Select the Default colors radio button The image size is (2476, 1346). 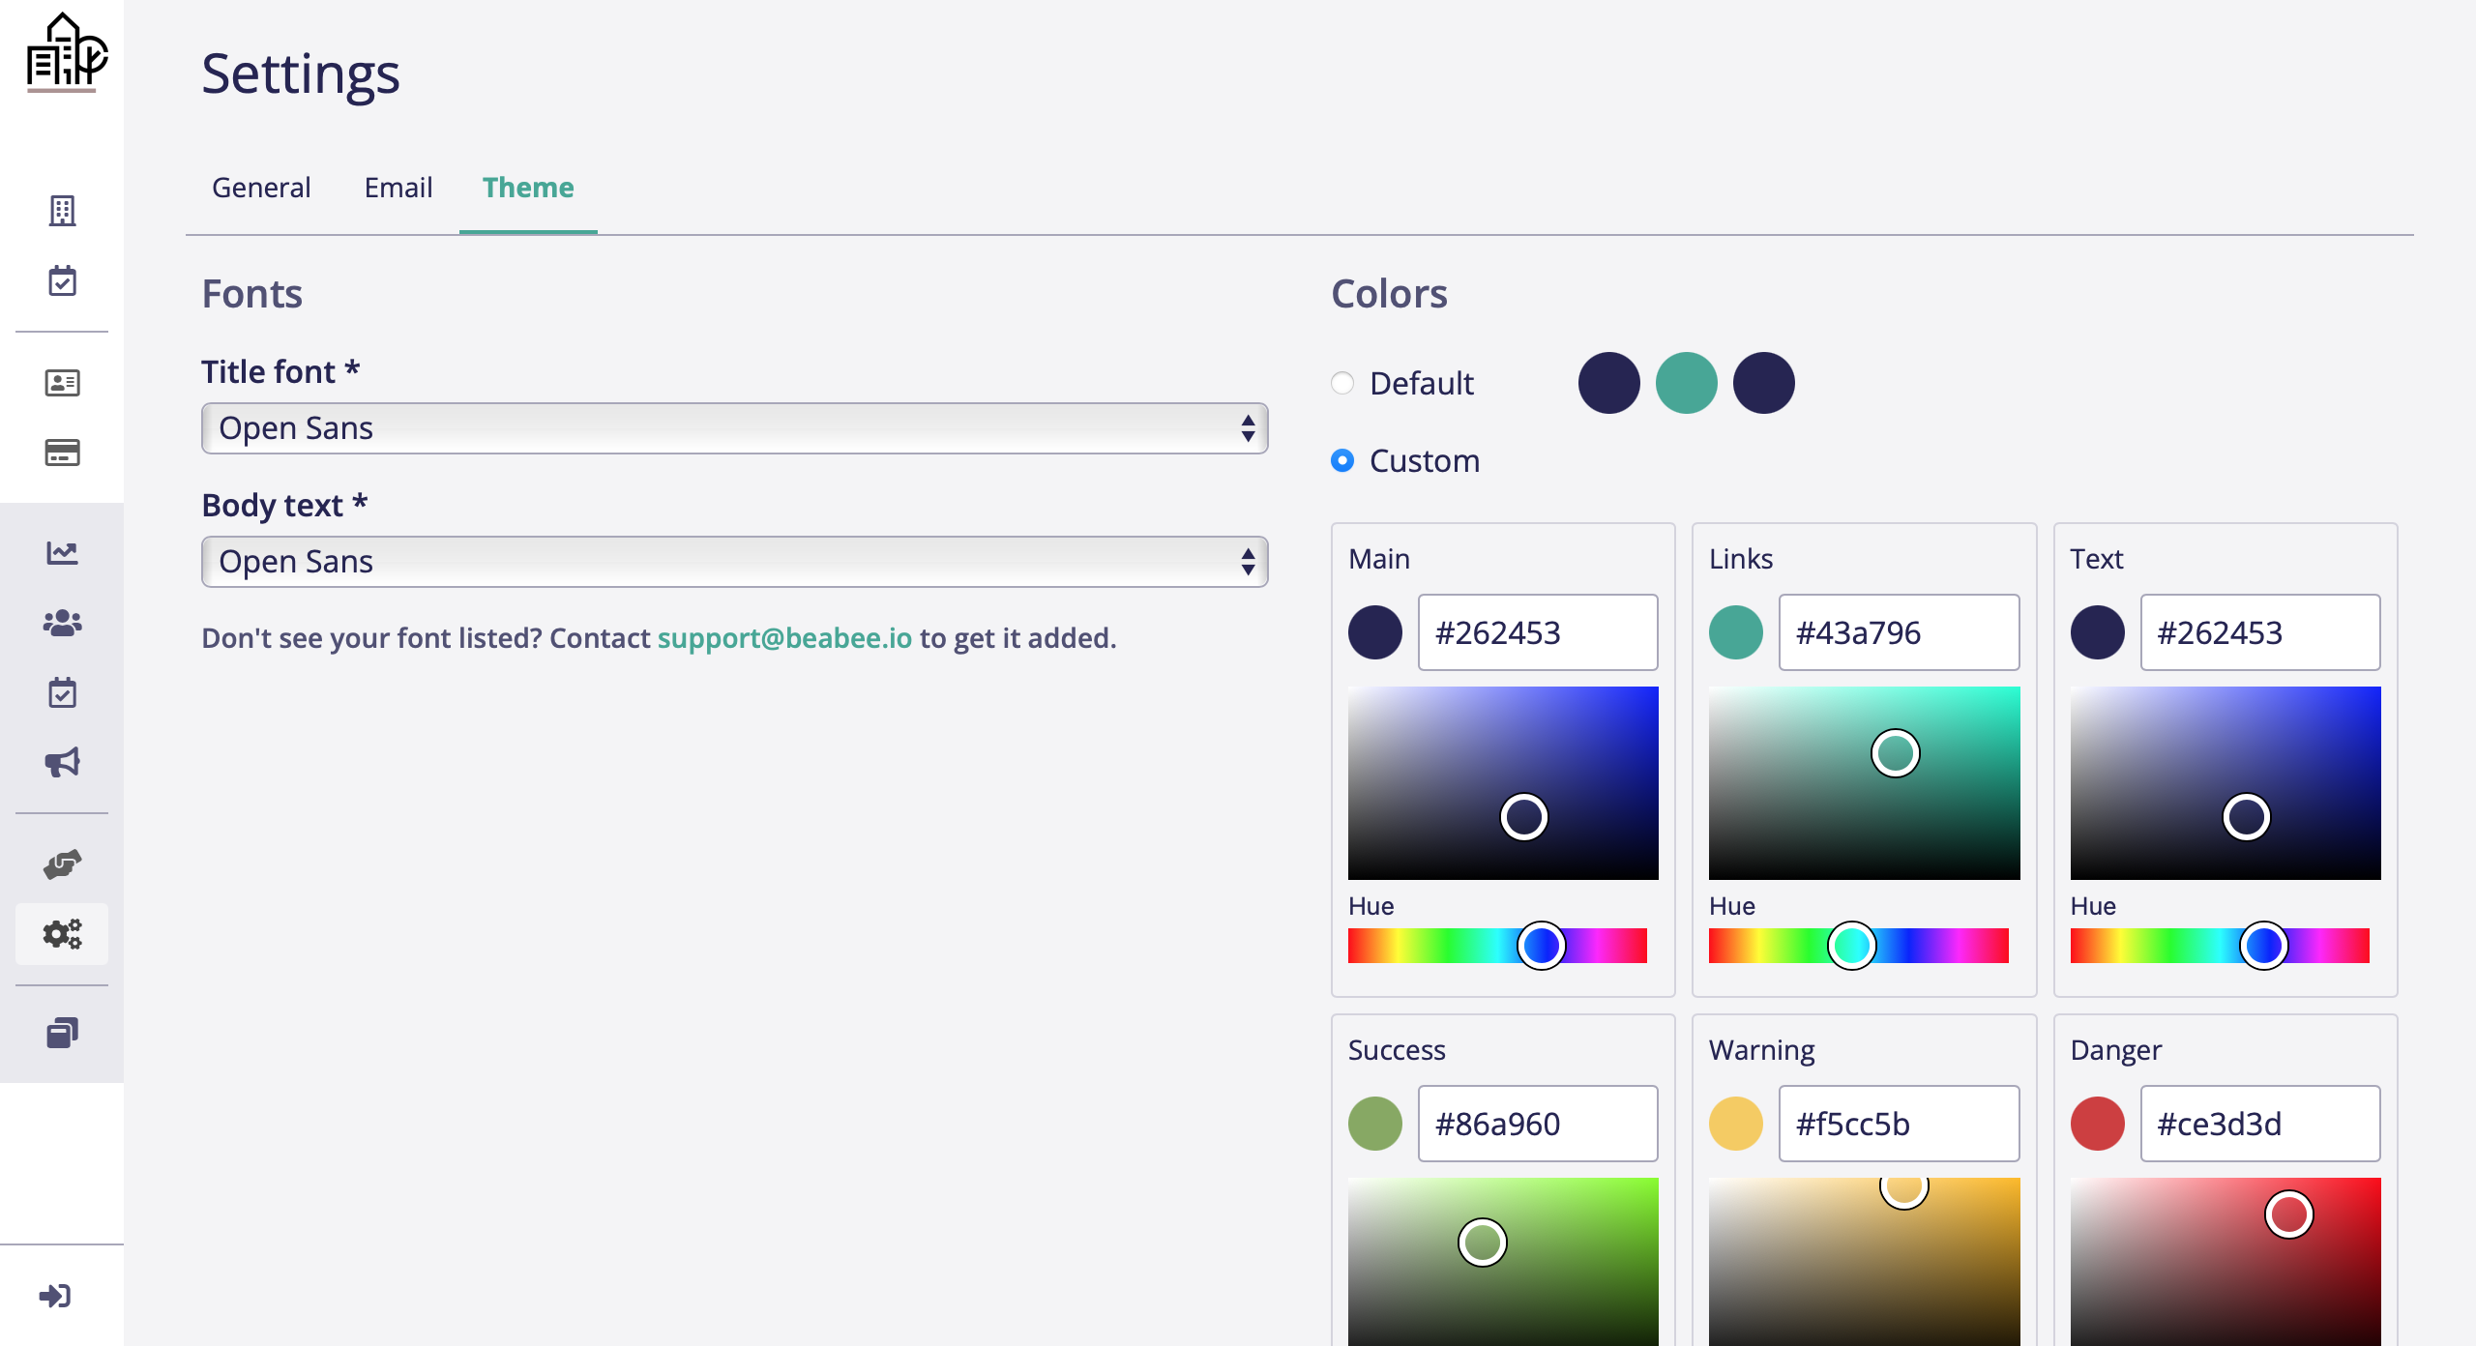coord(1342,383)
